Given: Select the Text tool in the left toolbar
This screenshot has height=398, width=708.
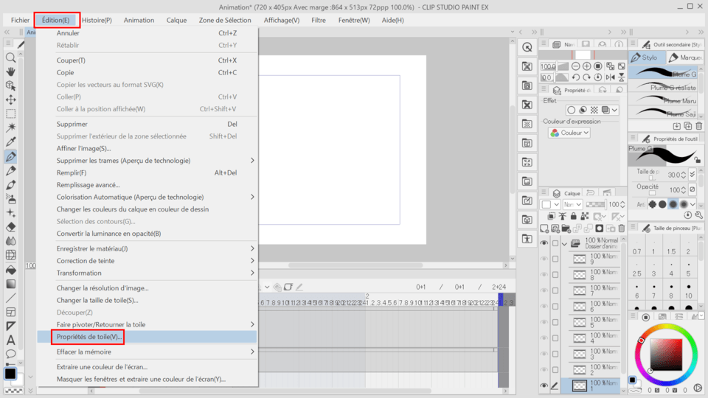Looking at the screenshot, I should [11, 341].
